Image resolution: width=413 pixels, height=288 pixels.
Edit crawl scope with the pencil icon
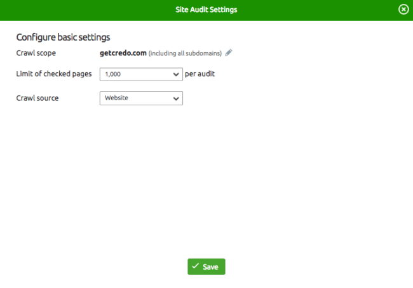tap(229, 53)
